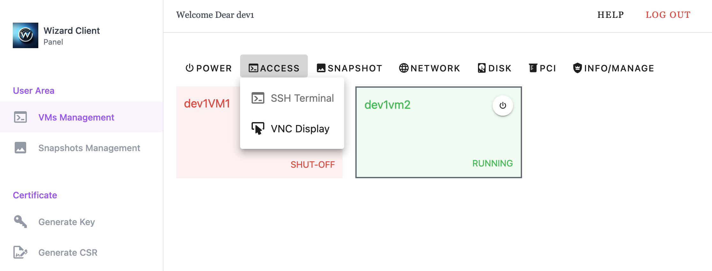Click the globe icon on Network

404,68
